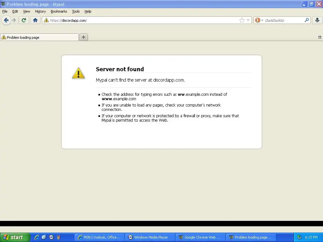Click the forward arrow navigation button
The width and height of the screenshot is (323, 242).
point(14,20)
